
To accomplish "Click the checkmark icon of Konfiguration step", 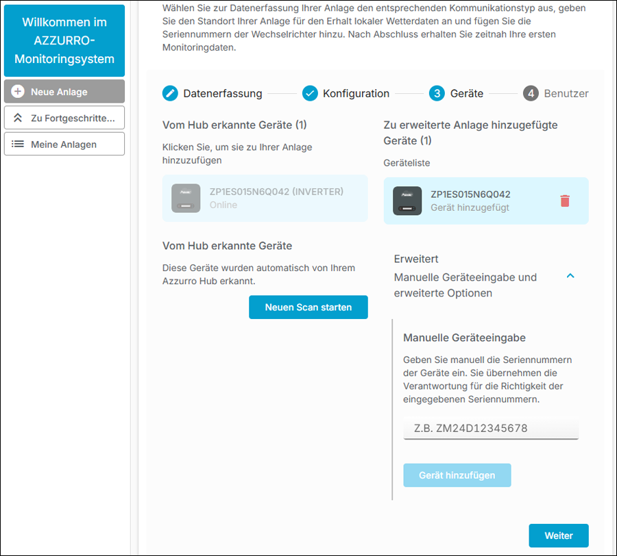I will tap(310, 94).
